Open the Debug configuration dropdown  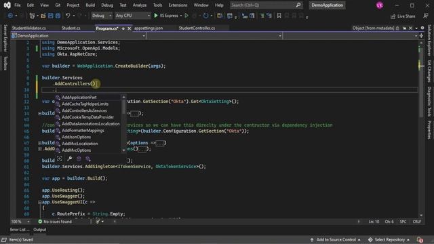pos(102,16)
